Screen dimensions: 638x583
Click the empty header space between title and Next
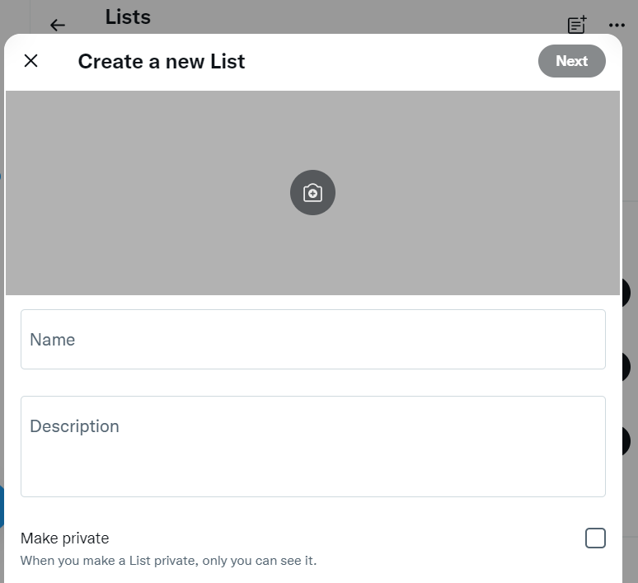pos(391,61)
